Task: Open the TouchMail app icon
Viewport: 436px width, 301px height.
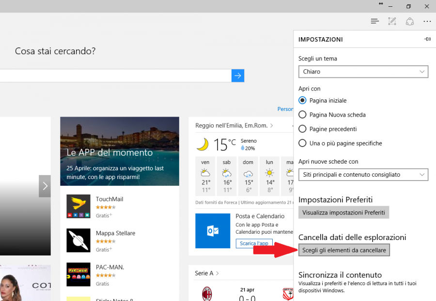Action: click(x=78, y=207)
